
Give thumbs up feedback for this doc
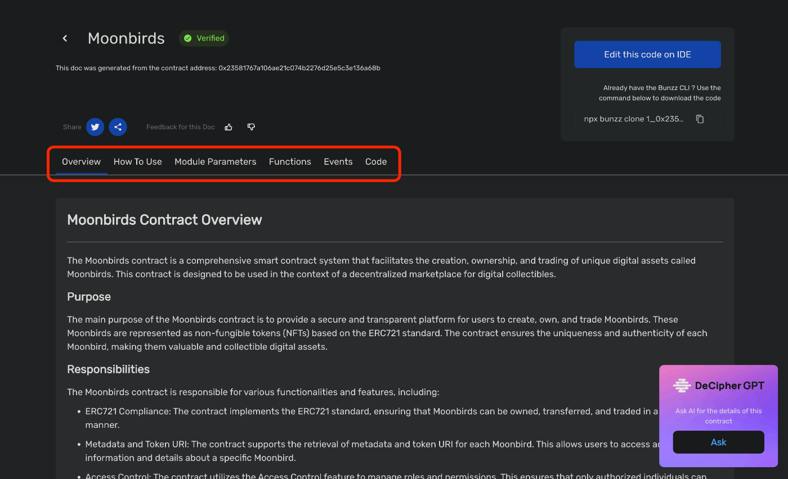229,127
